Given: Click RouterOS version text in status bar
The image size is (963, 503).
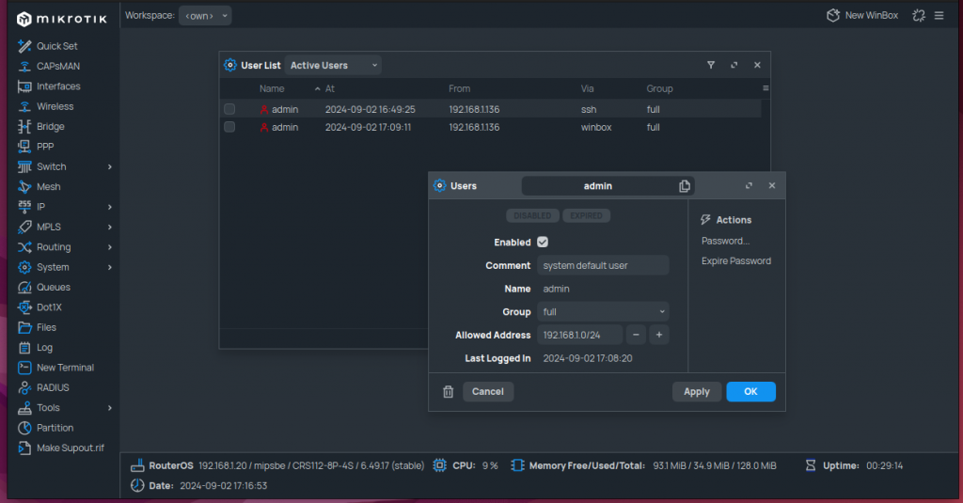Looking at the screenshot, I should point(310,466).
